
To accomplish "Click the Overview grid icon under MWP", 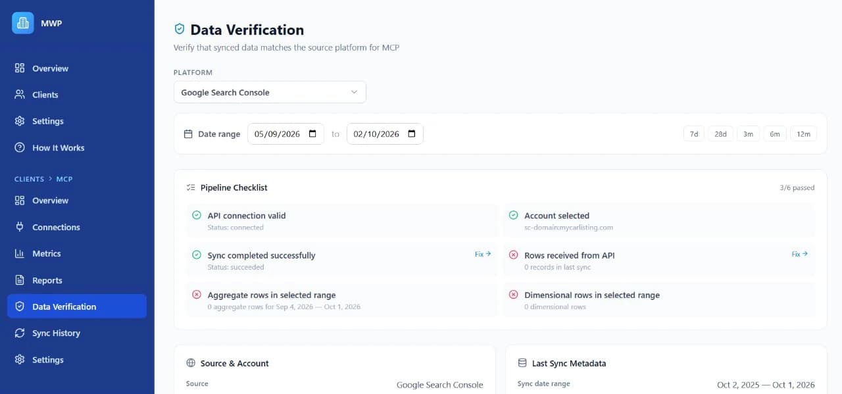I will [20, 68].
